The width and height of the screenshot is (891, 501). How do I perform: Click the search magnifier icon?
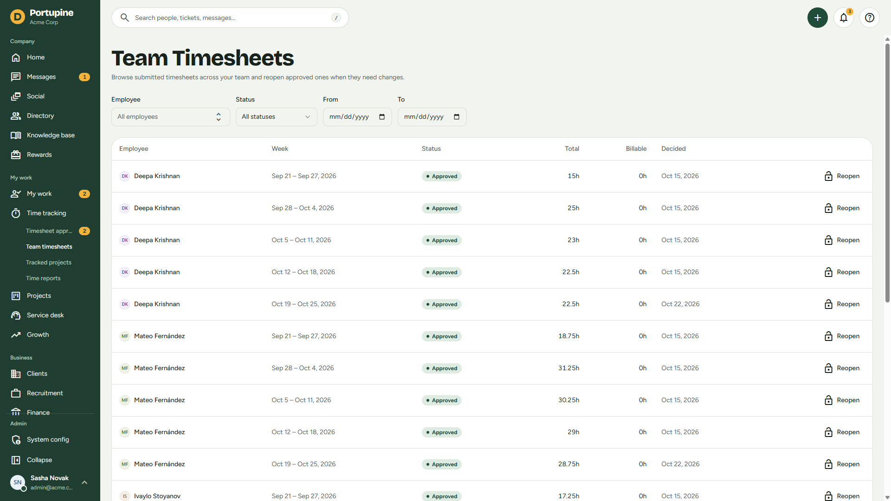(124, 18)
